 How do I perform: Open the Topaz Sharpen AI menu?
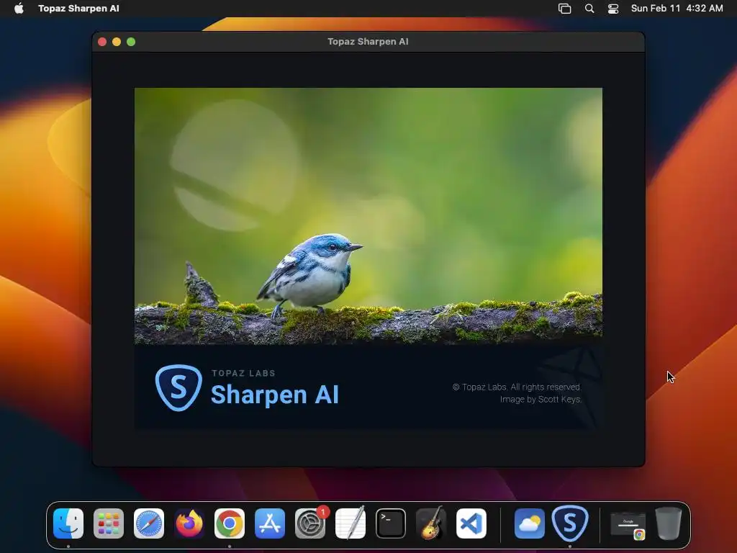78,9
